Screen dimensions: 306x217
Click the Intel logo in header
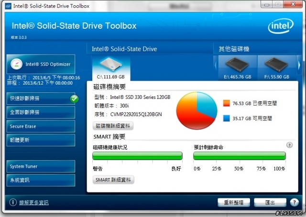[x=281, y=26]
